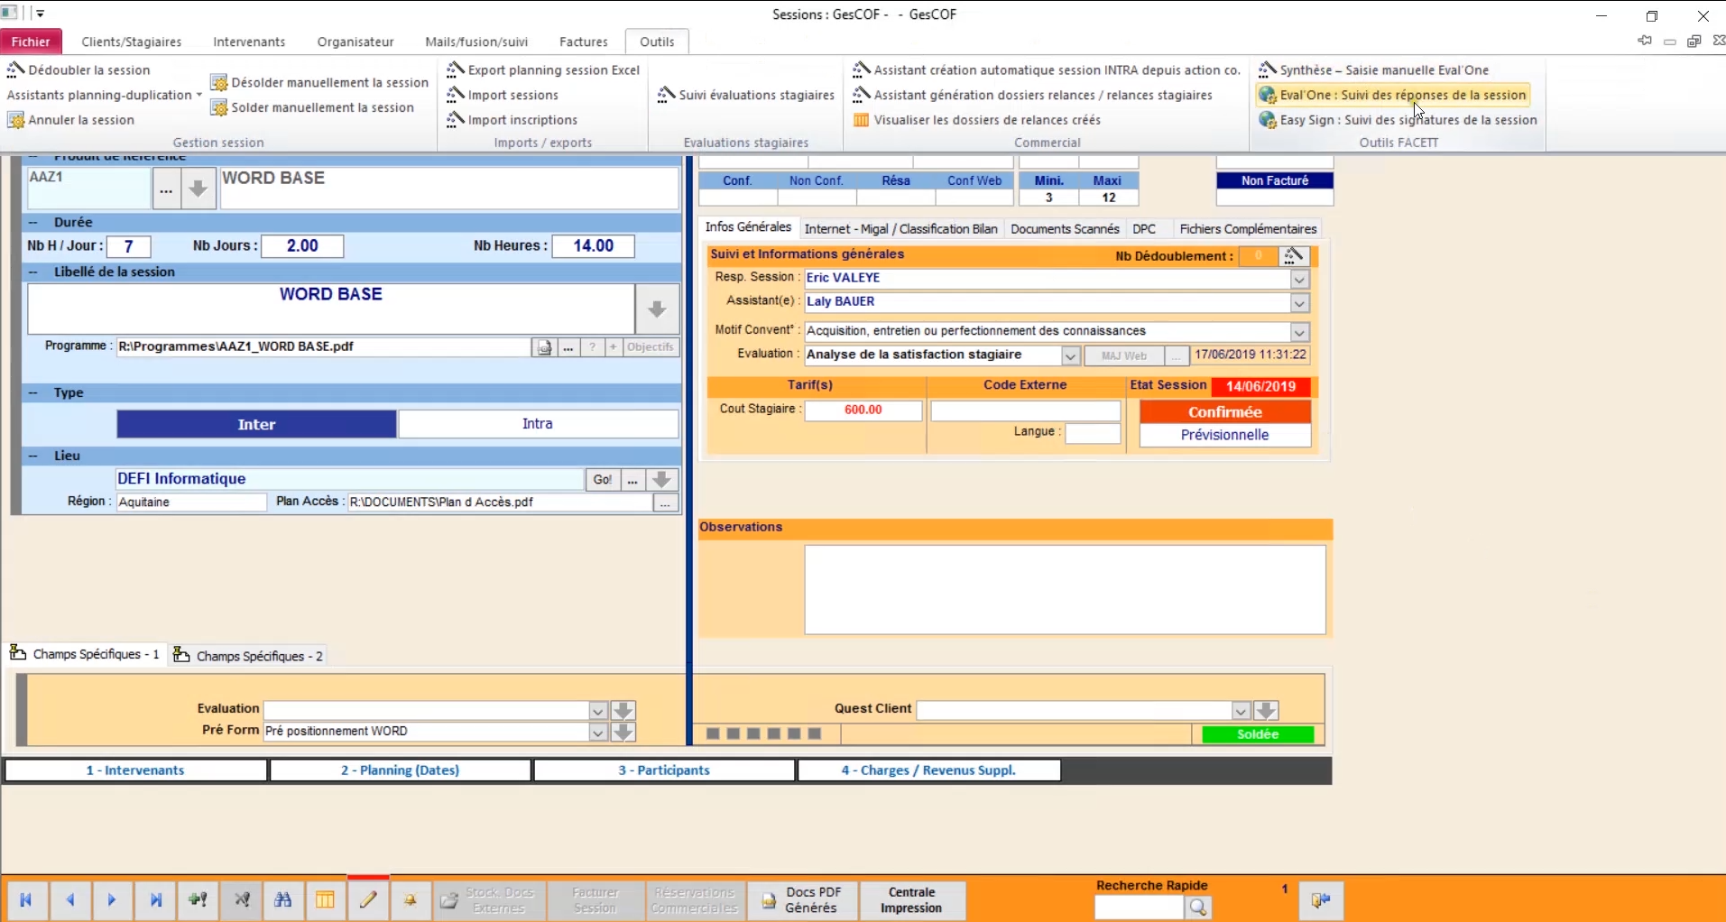The width and height of the screenshot is (1726, 922).
Task: Click the Nb Dédoublement icon button
Action: [x=1294, y=256]
